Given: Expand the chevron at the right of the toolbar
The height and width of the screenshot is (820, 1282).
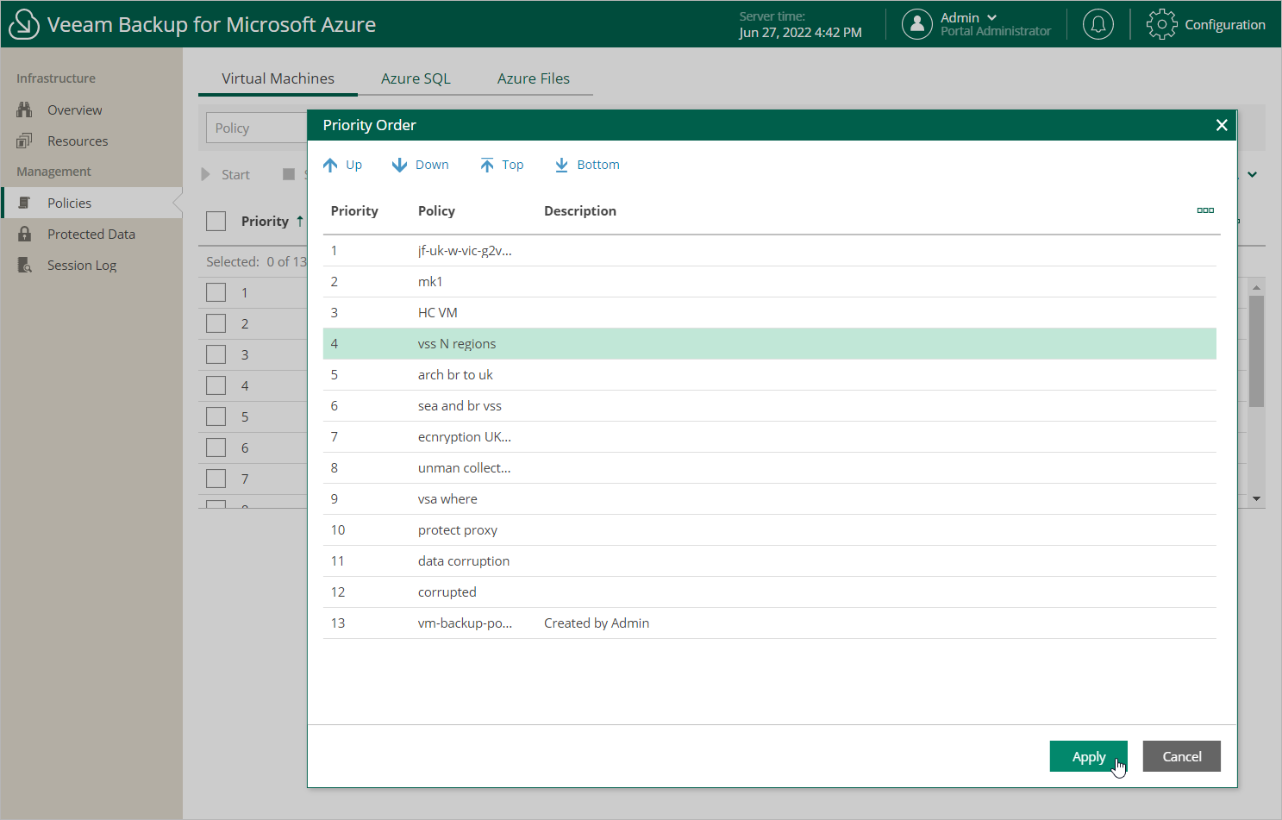Looking at the screenshot, I should pyautogui.click(x=1252, y=174).
